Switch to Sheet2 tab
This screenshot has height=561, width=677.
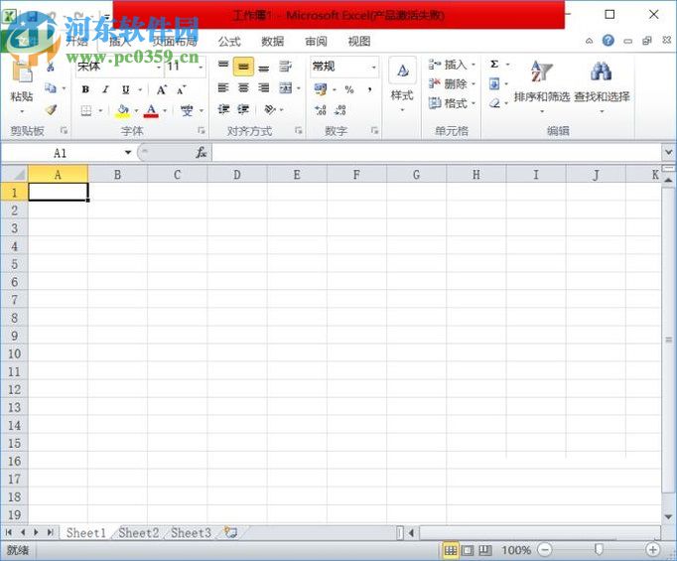pyautogui.click(x=139, y=533)
